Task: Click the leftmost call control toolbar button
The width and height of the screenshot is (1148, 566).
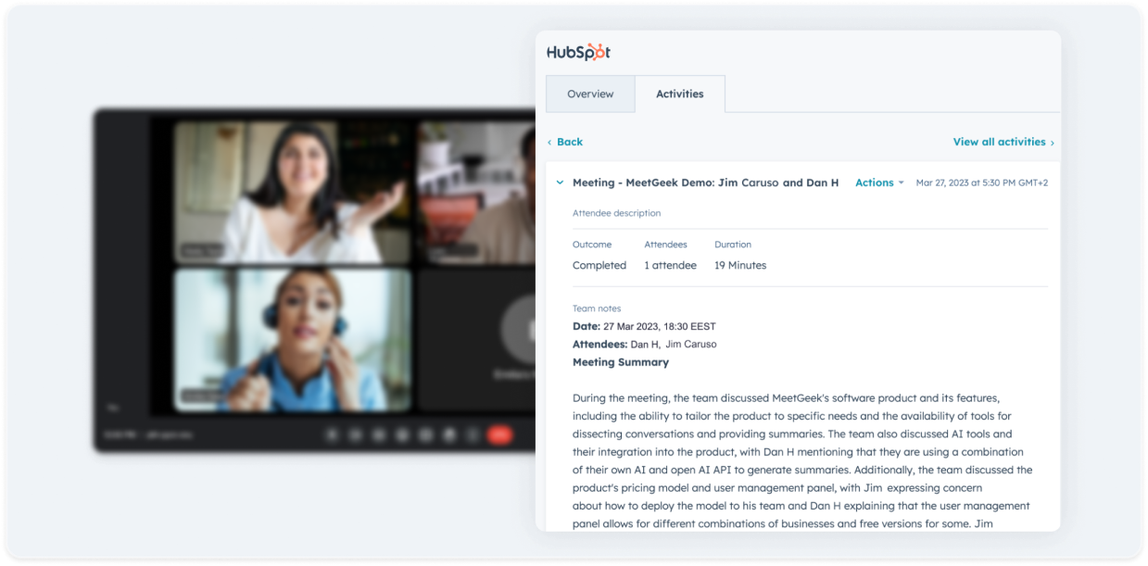Action: 332,434
